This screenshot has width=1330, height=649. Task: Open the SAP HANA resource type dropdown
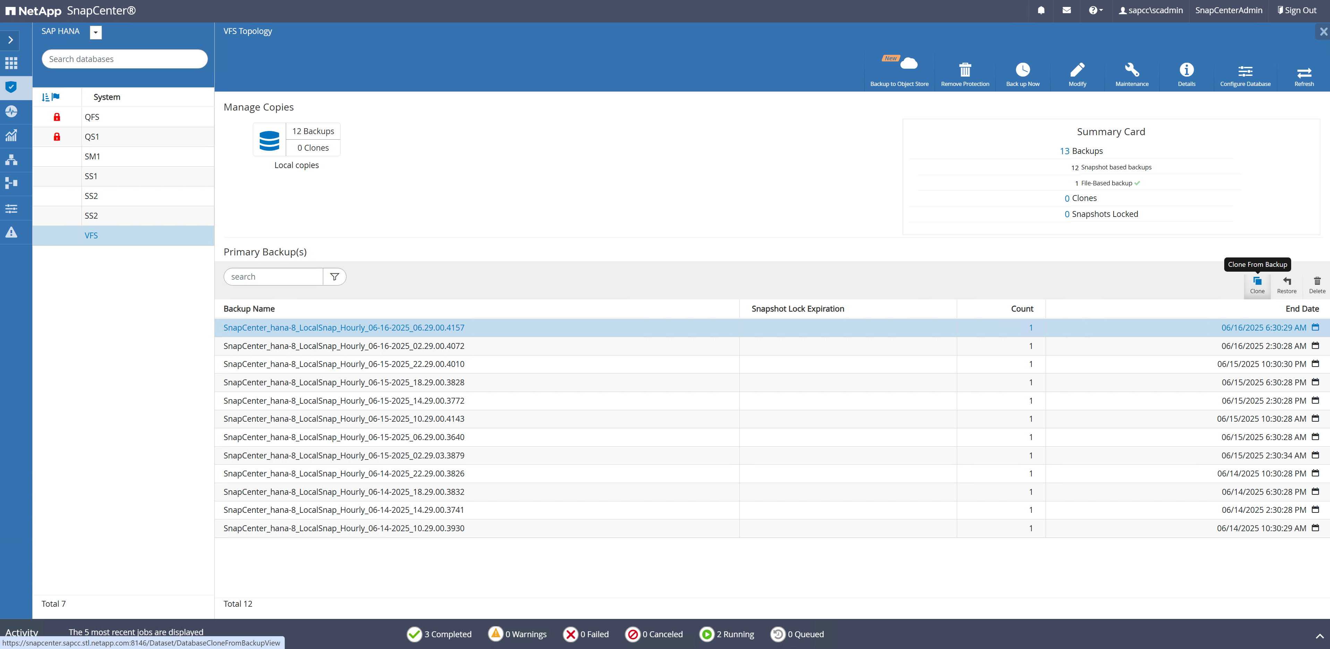tap(96, 33)
